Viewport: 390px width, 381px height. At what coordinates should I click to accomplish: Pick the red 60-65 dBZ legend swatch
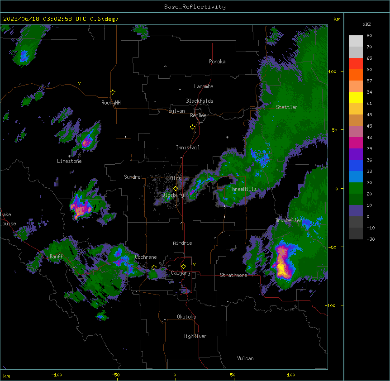tap(356, 64)
